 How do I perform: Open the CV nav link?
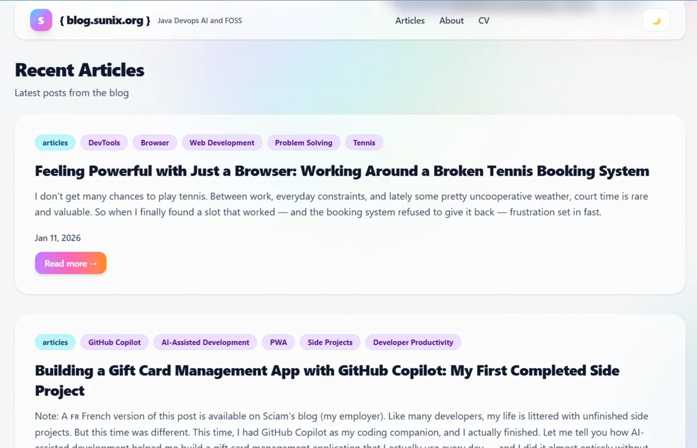click(x=484, y=20)
